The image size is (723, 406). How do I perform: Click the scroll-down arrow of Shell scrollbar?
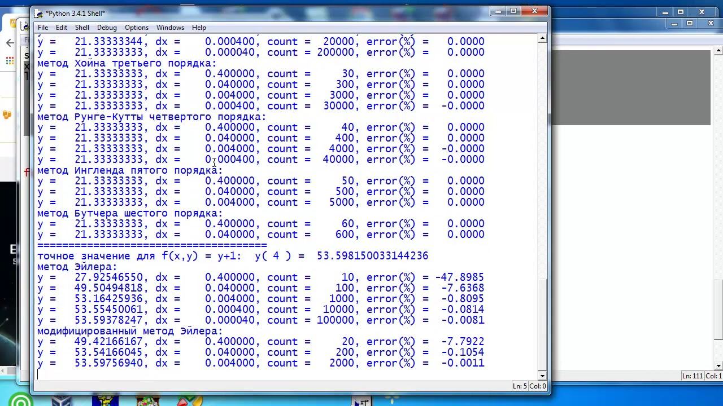click(542, 376)
